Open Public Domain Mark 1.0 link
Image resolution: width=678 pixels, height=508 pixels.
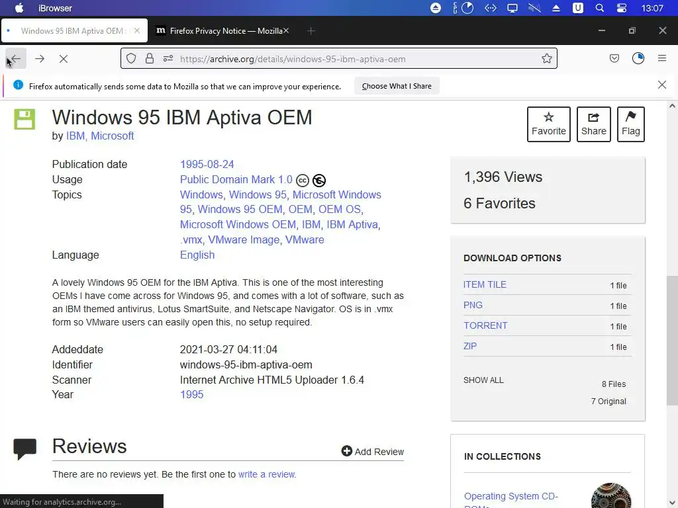click(236, 179)
